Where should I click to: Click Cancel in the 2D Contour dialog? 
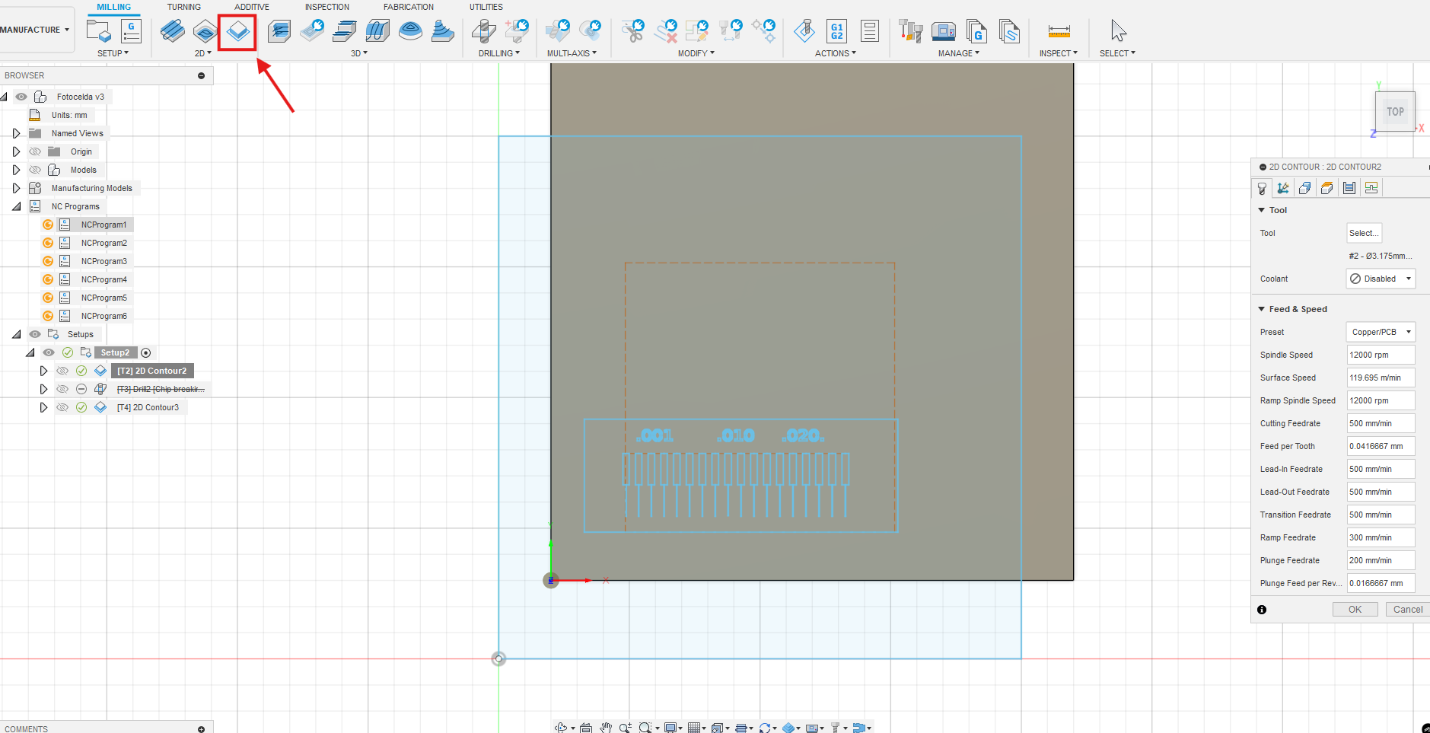click(1408, 610)
